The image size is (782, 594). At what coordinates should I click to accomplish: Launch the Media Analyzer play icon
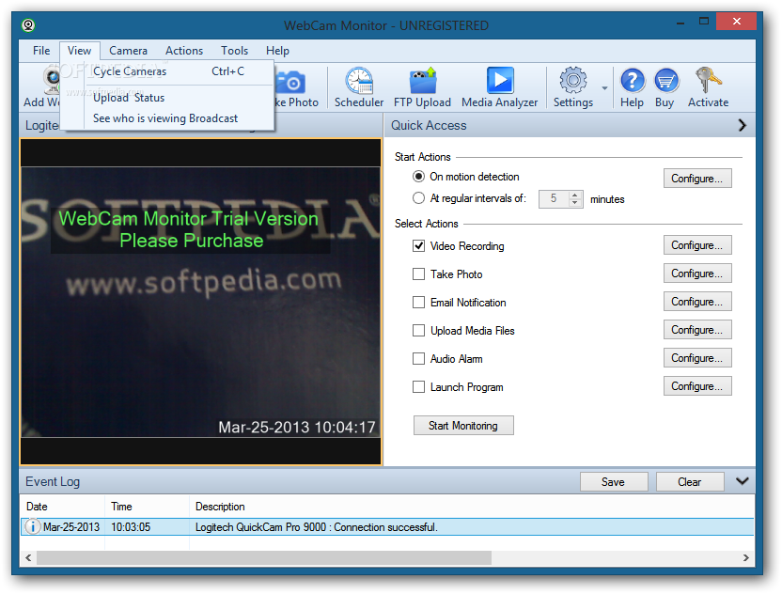click(500, 80)
